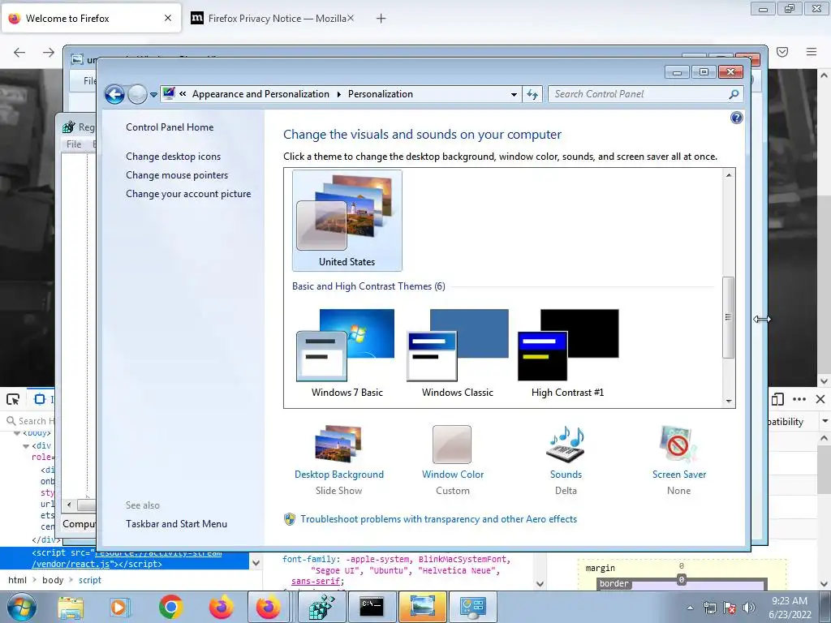Open Change desktop icons link
Image resolution: width=831 pixels, height=623 pixels.
174,157
